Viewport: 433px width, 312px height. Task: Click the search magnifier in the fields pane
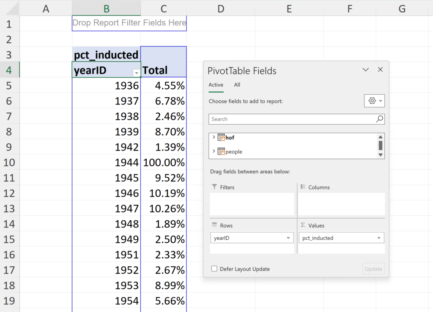pyautogui.click(x=379, y=119)
